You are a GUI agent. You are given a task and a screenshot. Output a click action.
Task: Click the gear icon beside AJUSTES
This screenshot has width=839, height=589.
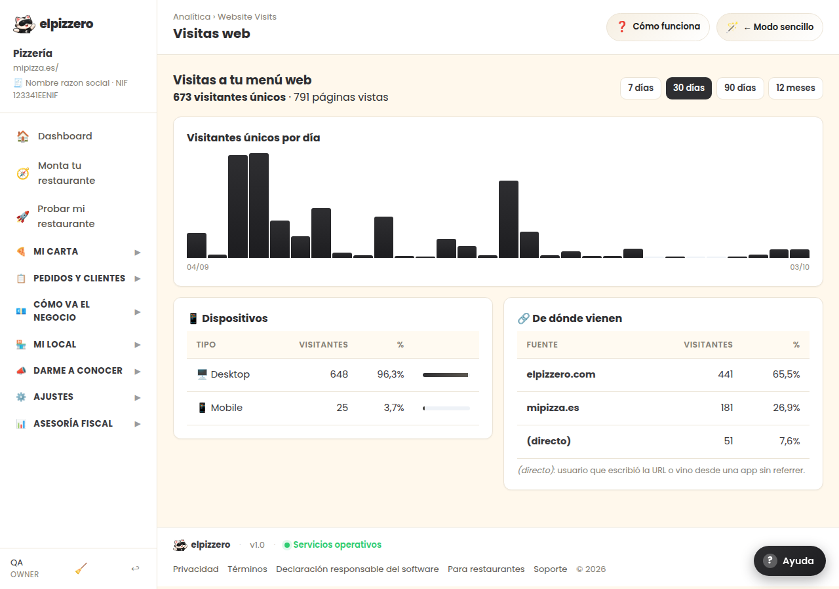click(21, 397)
